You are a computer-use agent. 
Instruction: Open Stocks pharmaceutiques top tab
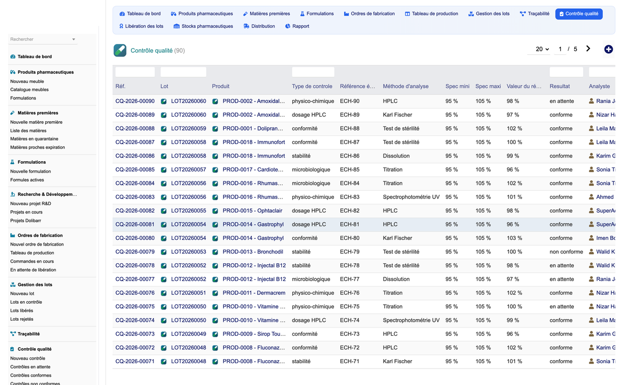[203, 26]
